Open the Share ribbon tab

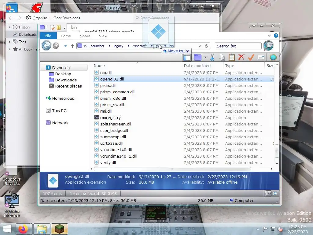tap(85, 36)
